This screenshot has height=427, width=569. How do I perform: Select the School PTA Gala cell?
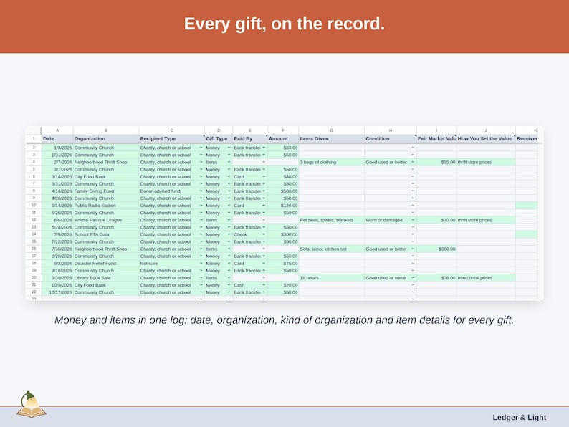point(106,234)
